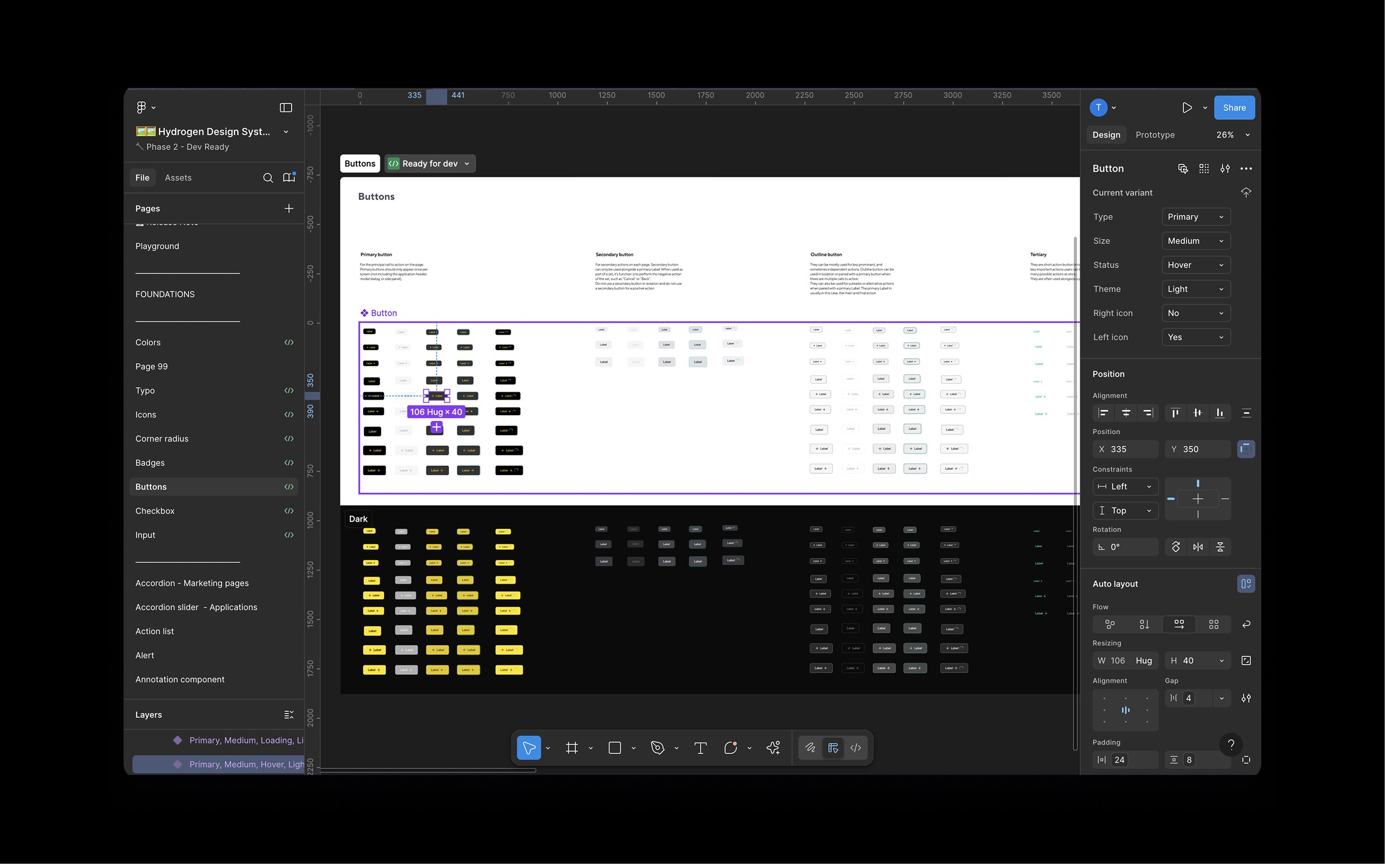The image size is (1385, 864).
Task: Open the Button more options ellipsis
Action: click(1246, 168)
